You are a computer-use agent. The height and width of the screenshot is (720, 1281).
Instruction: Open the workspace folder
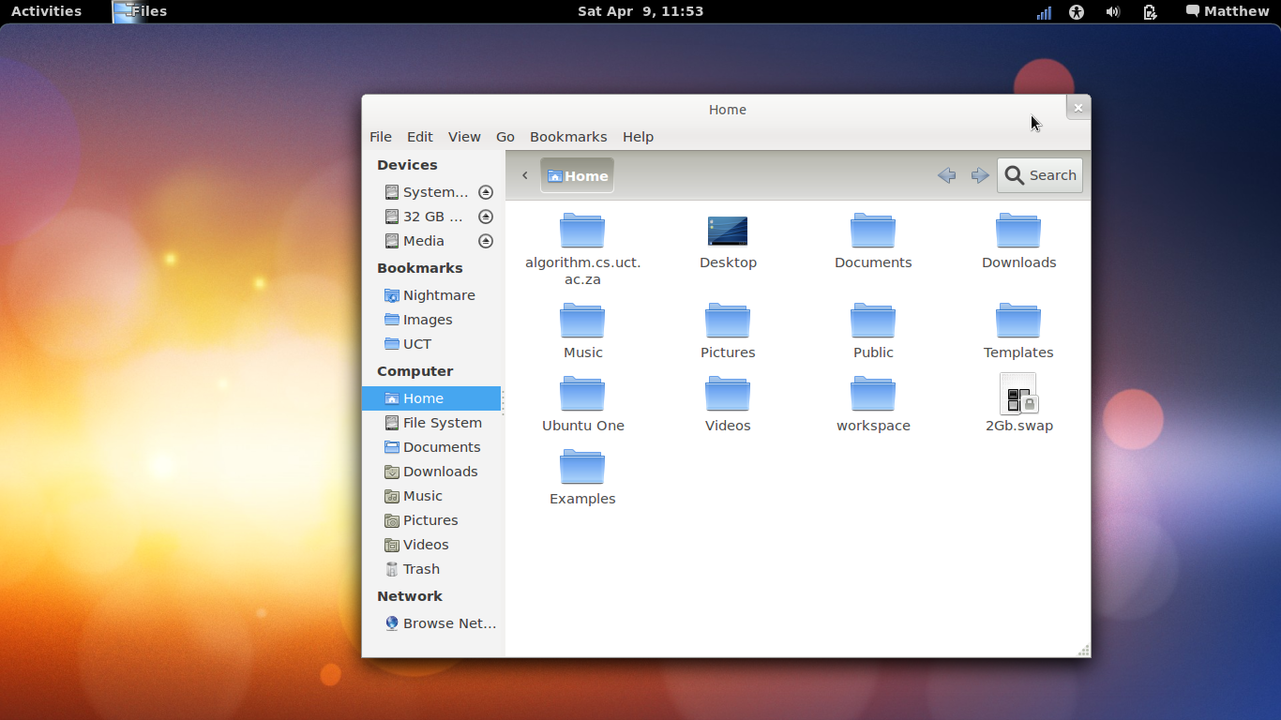tap(872, 395)
